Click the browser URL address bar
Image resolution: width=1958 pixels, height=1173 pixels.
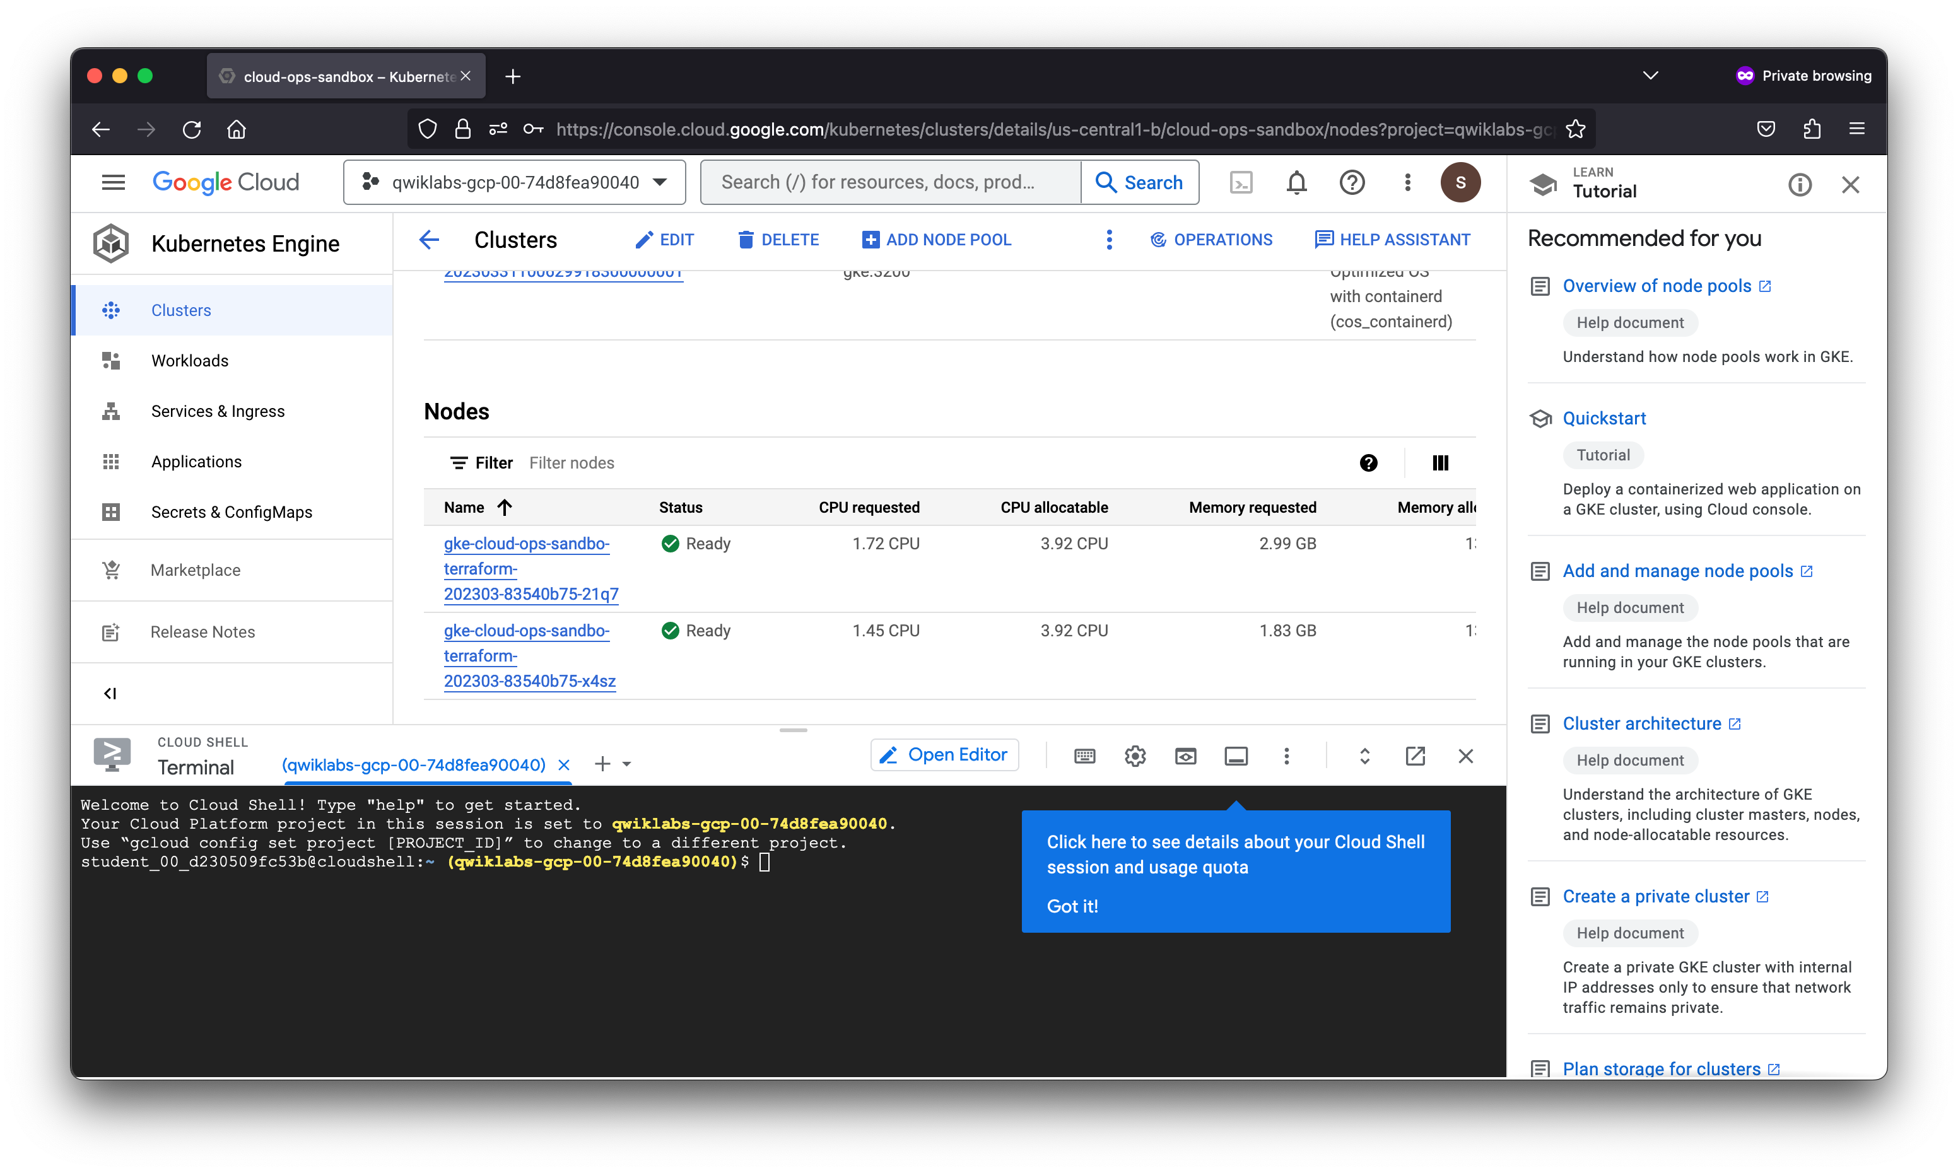[1055, 130]
